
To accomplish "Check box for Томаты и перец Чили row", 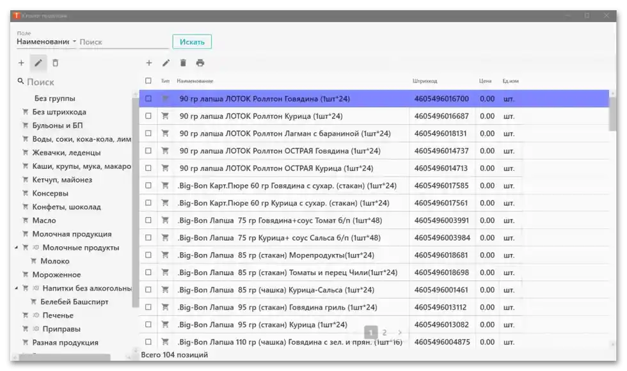I will coord(148,272).
